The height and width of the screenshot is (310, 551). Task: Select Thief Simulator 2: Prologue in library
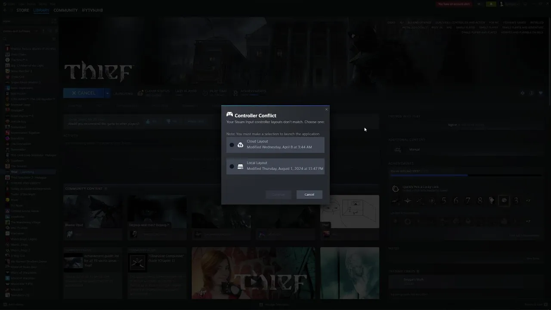[28, 177]
